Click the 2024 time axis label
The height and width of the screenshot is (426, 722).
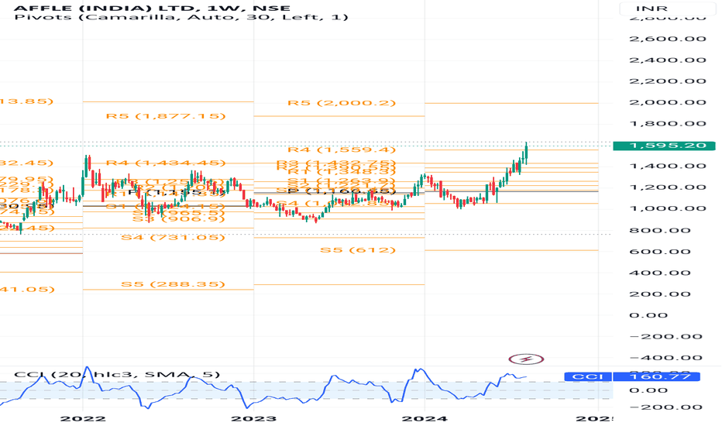tap(425, 418)
